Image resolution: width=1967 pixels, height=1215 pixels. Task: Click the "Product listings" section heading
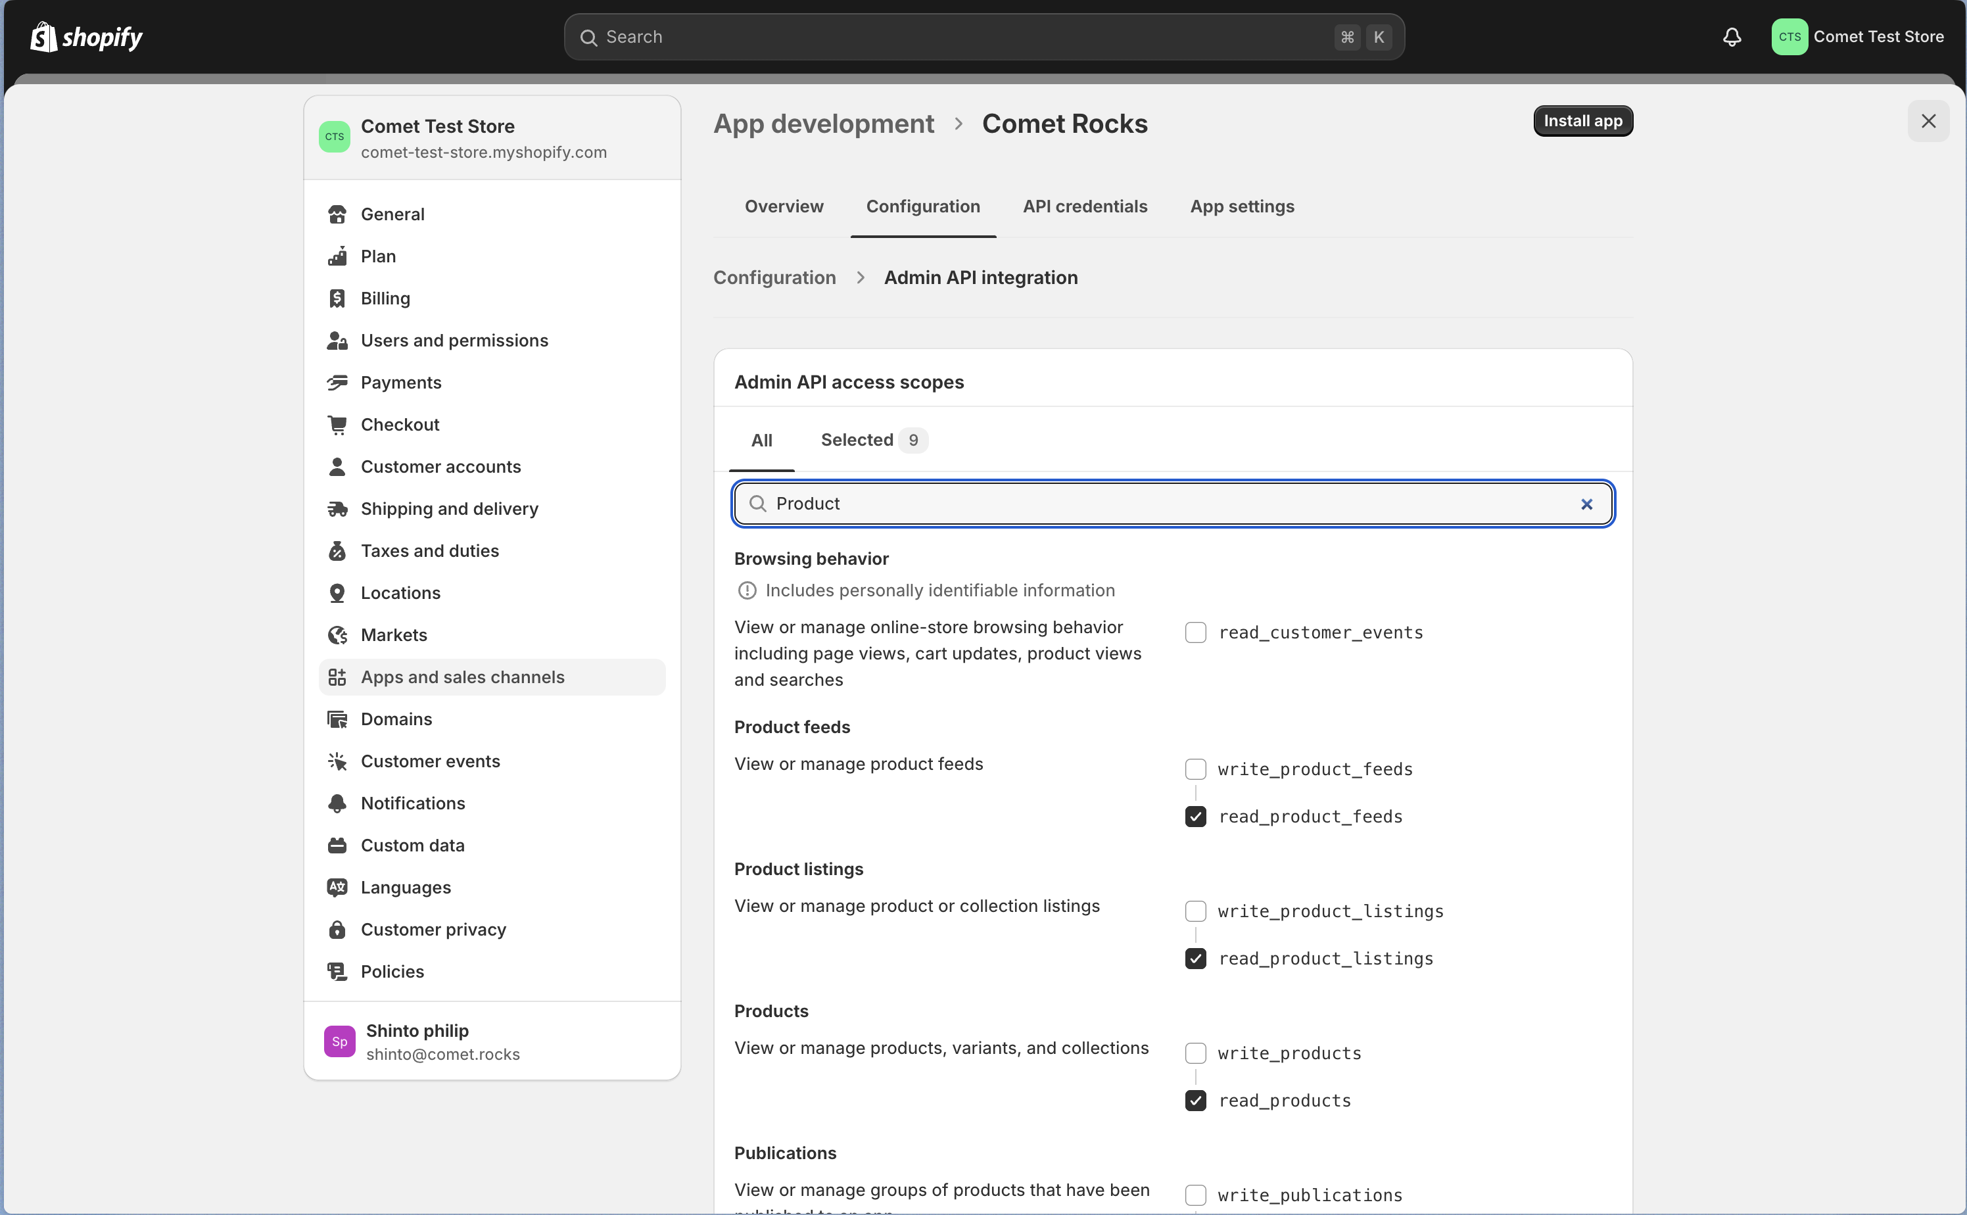coord(798,869)
